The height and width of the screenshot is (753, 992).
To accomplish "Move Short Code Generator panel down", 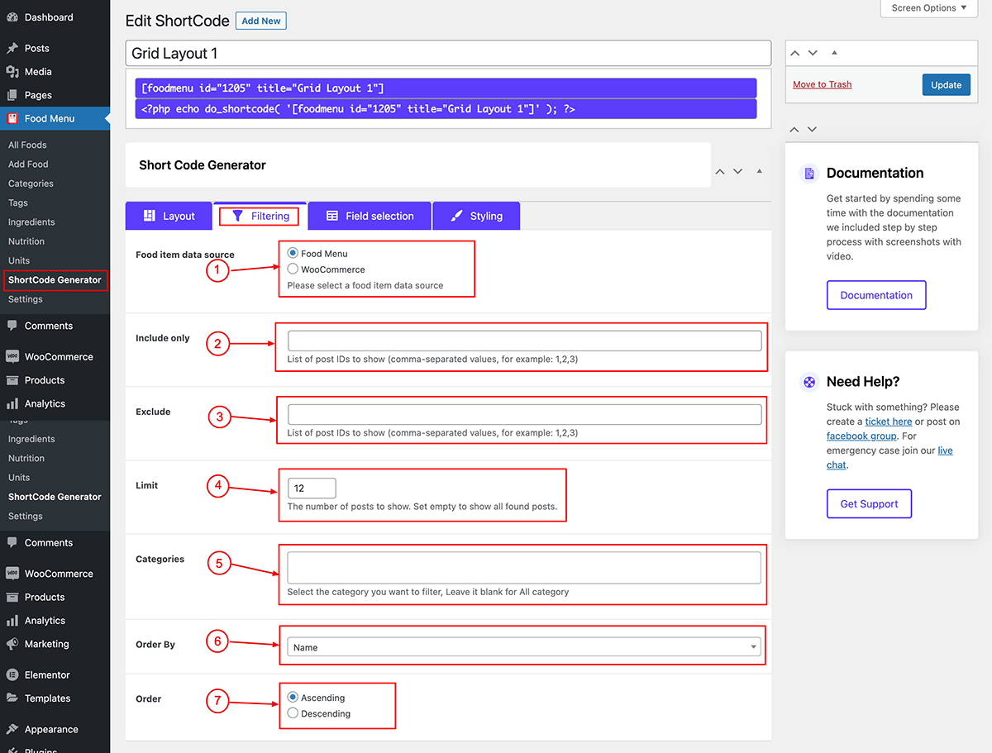I will [738, 171].
